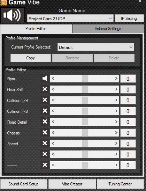Toggle the Chassis effect X icon
The height and width of the screenshot is (191, 146).
pyautogui.click(x=45, y=132)
